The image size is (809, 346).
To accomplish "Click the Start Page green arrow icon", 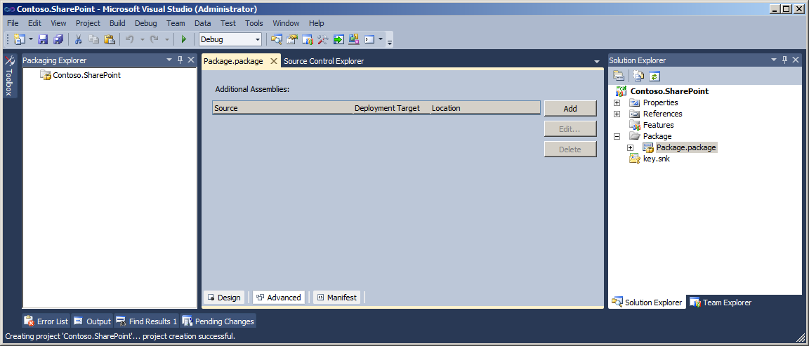I will point(338,39).
